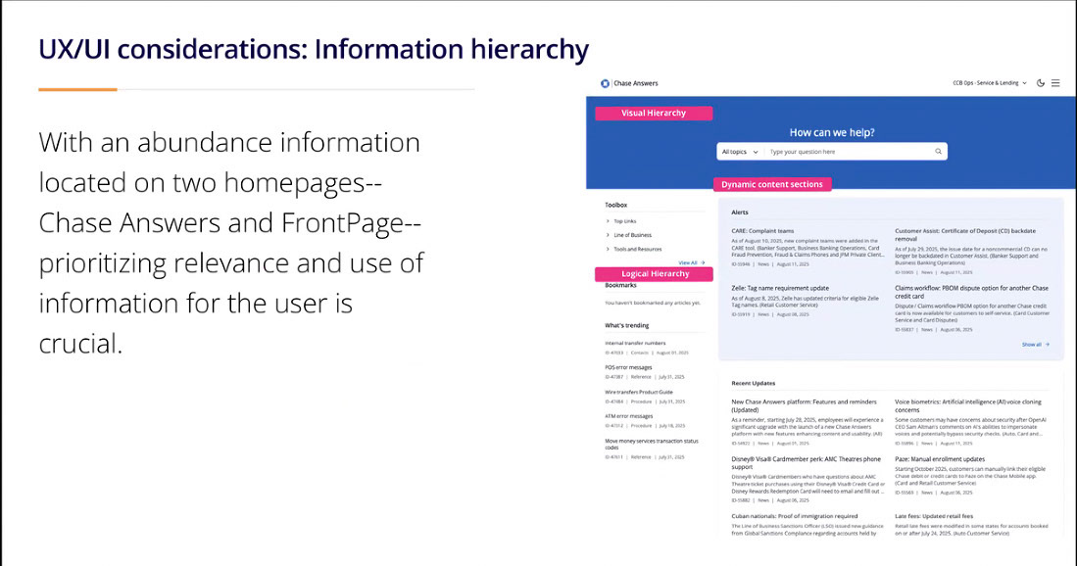Open CARE: Complaint teams alert

click(x=762, y=231)
